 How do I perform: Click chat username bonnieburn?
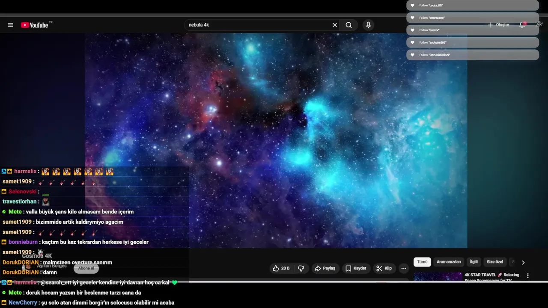pyautogui.click(x=23, y=242)
